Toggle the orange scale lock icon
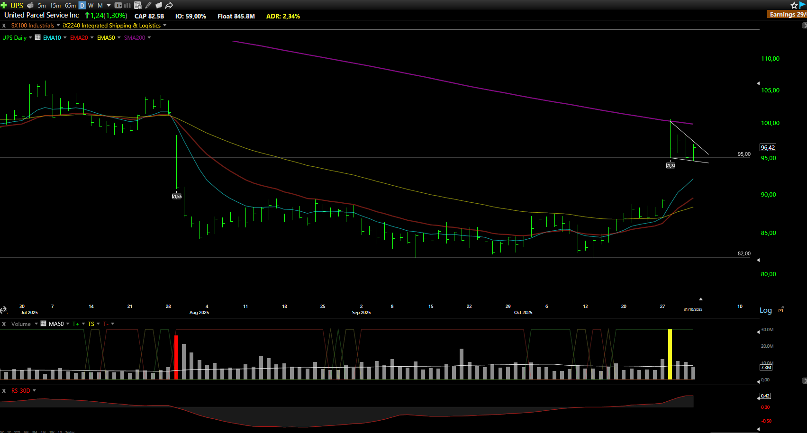The width and height of the screenshot is (807, 433). [x=781, y=310]
